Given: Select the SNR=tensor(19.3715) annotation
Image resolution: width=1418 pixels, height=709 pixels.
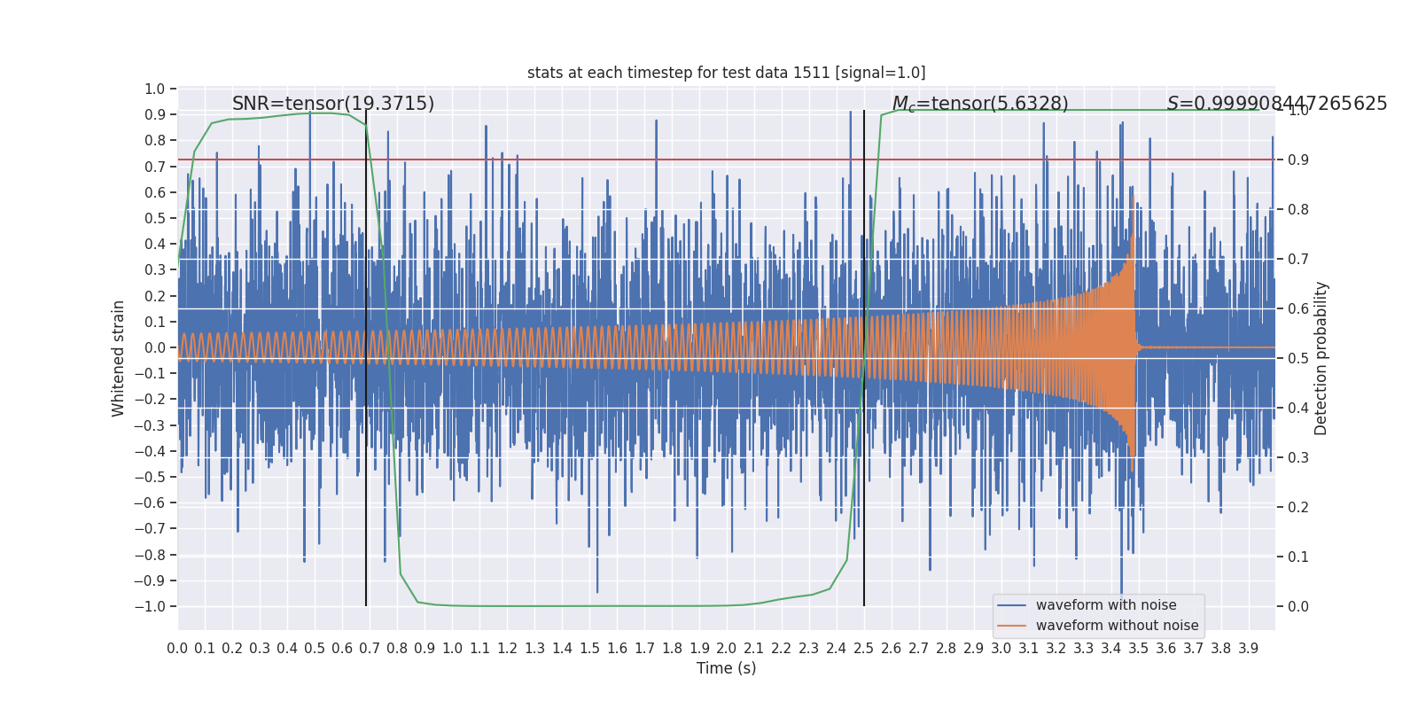Looking at the screenshot, I should (x=333, y=104).
